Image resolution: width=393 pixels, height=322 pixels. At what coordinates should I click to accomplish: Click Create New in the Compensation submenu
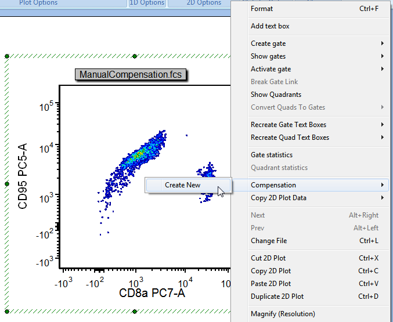click(182, 185)
